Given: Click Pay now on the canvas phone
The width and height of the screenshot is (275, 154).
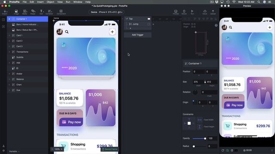Looking at the screenshot, I should tap(71, 122).
